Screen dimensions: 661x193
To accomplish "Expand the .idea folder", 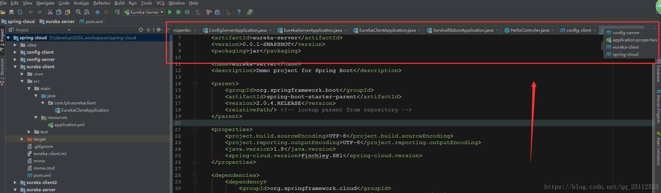I will point(15,45).
